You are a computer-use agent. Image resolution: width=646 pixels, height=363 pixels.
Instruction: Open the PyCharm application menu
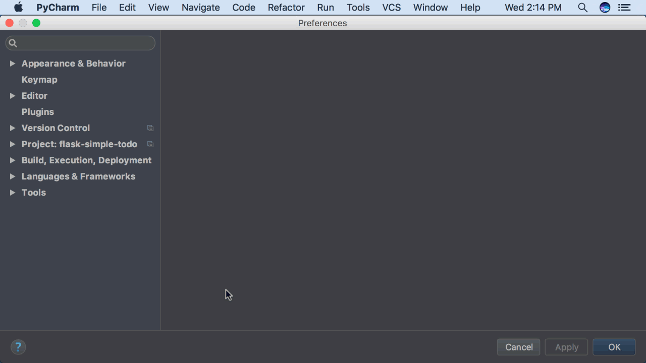(58, 8)
